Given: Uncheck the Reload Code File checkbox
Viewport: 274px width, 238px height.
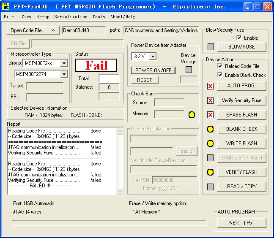Looking at the screenshot, I should point(220,66).
